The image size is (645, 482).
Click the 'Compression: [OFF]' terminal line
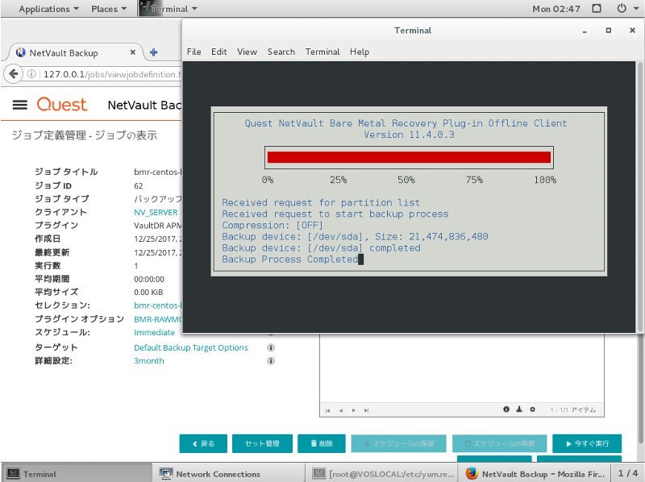273,226
